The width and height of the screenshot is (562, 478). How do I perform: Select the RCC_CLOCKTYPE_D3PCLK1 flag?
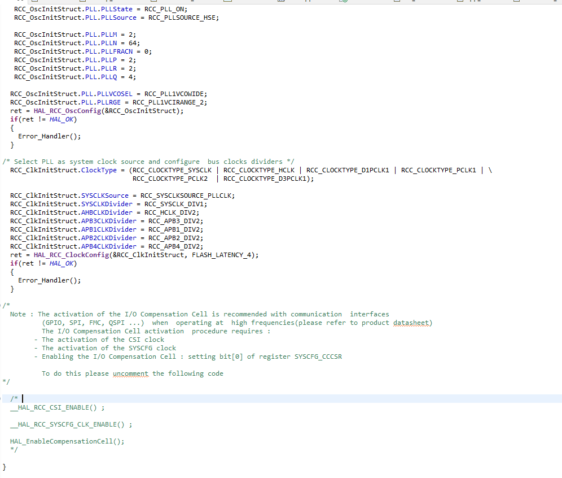pos(265,179)
